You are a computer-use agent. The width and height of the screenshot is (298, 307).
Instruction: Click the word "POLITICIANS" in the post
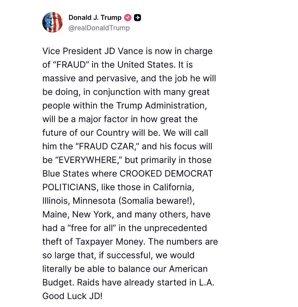(x=70, y=187)
